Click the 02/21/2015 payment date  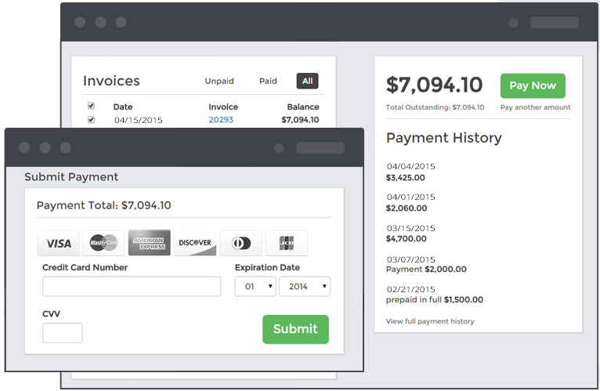coord(410,289)
